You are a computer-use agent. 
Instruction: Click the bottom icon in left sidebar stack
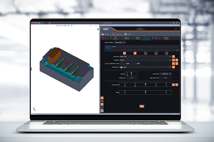(102, 110)
